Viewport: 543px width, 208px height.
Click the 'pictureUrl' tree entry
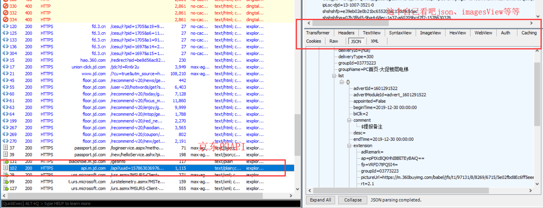[447, 177]
